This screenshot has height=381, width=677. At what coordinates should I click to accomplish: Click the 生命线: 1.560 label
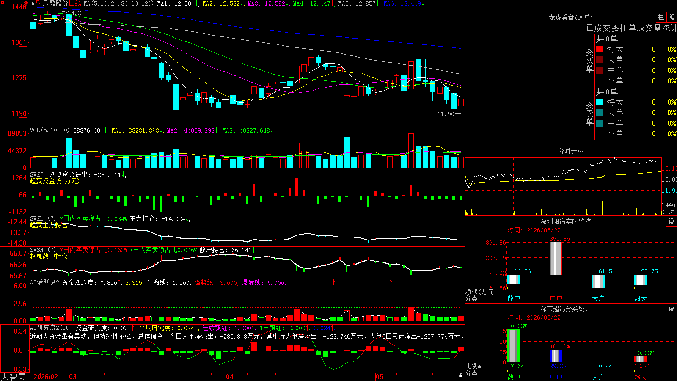tap(169, 282)
